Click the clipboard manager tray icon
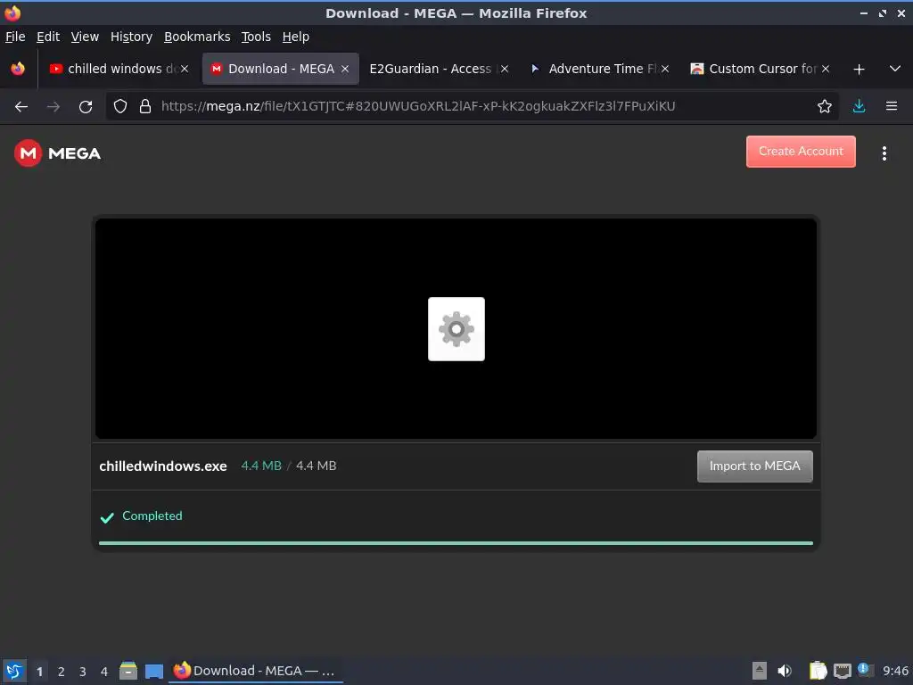Image resolution: width=913 pixels, height=685 pixels. point(818,671)
